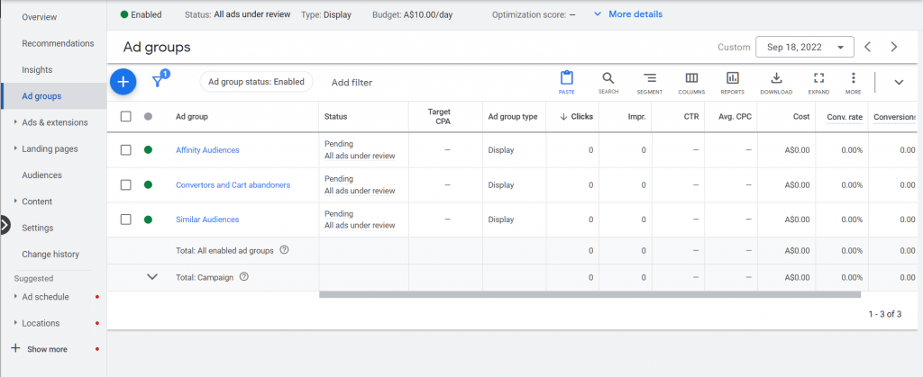This screenshot has width=923, height=377.
Task: Modify table Columns icon
Action: (x=691, y=82)
